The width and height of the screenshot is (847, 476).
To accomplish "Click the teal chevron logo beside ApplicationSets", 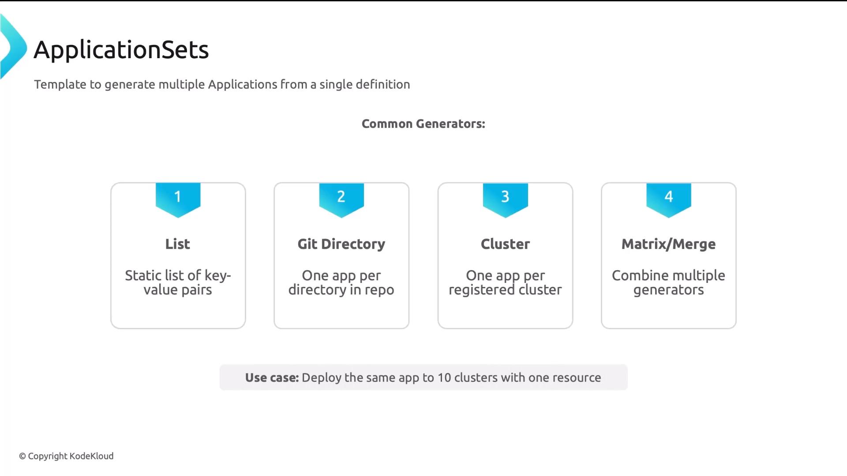I will click(x=13, y=46).
